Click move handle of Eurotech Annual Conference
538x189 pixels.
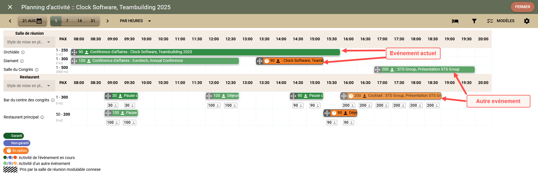tap(74, 61)
